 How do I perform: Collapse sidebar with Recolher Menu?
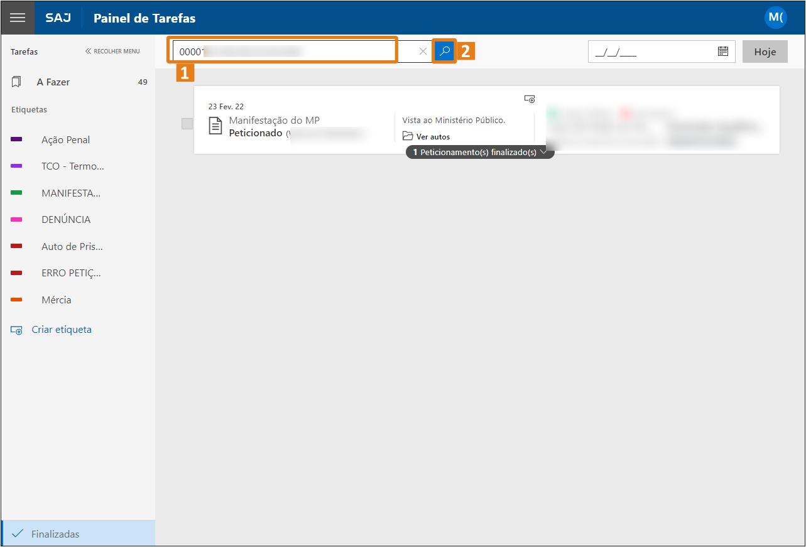112,51
